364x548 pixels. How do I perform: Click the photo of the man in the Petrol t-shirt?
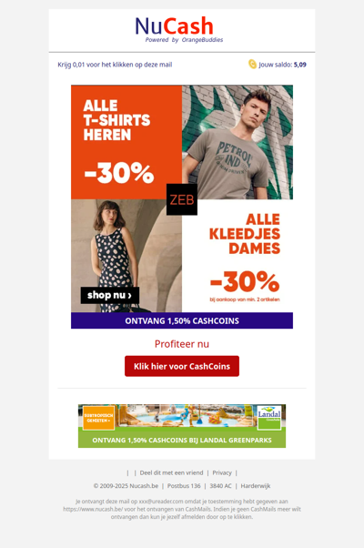[x=238, y=140]
